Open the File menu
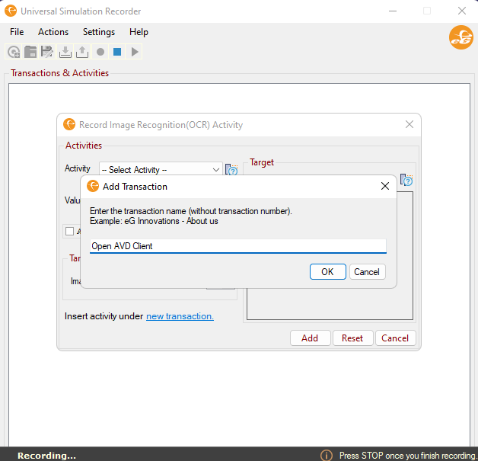This screenshot has width=478, height=461. point(17,32)
